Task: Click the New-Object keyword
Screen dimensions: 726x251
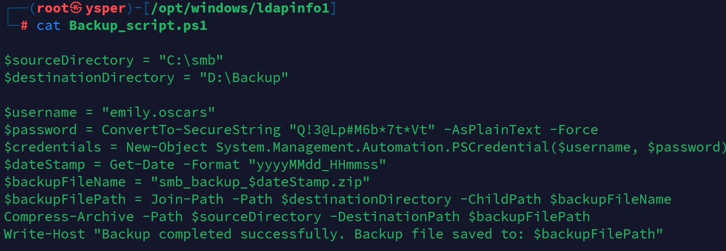Action: click(x=167, y=147)
